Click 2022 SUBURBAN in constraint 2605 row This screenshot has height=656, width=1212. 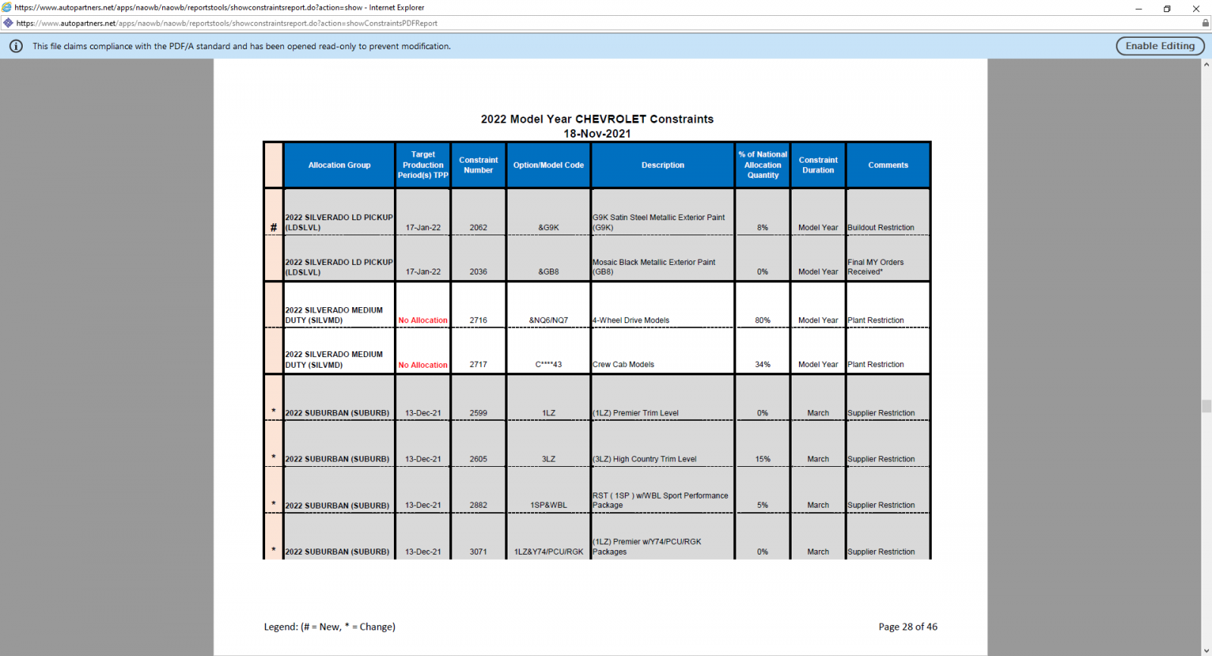(337, 459)
